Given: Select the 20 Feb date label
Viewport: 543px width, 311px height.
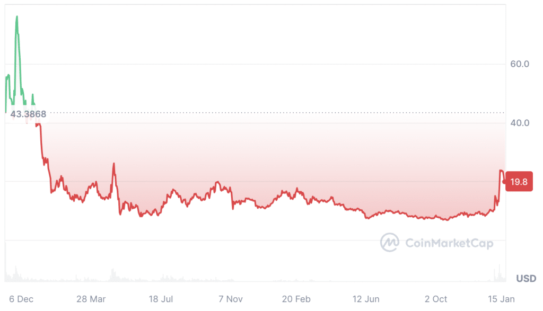Looking at the screenshot, I should [x=295, y=299].
